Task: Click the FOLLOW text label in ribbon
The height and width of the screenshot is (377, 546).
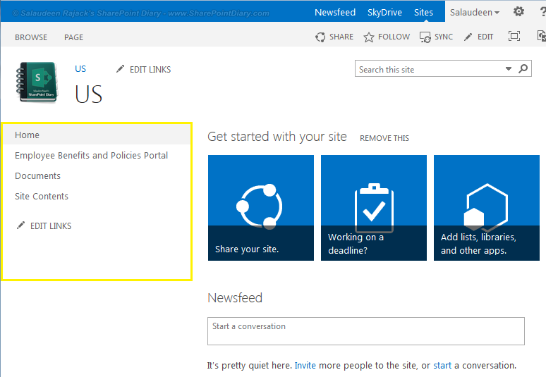Action: tap(394, 37)
